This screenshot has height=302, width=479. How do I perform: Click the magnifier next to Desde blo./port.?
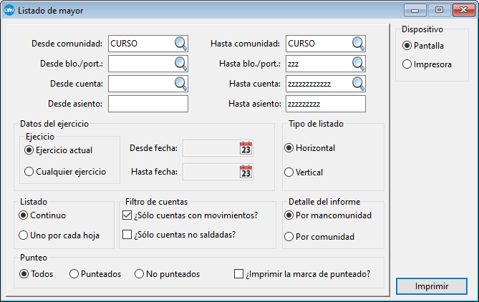pyautogui.click(x=180, y=64)
